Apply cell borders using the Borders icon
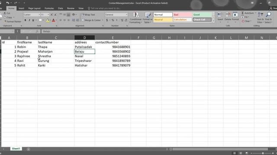Screen dimensions: 277x155 click(40, 20)
